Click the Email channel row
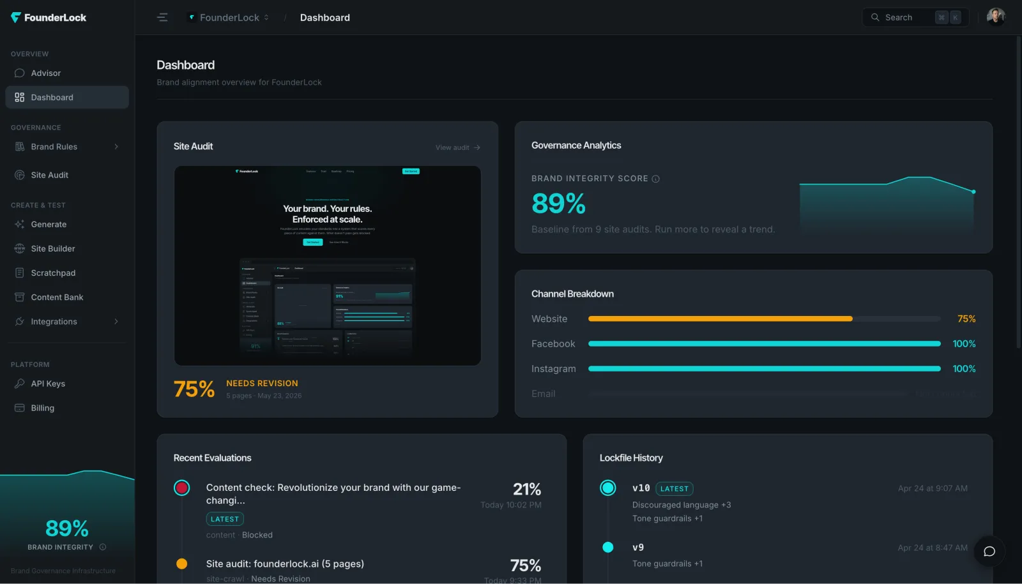The height and width of the screenshot is (584, 1022). point(754,394)
